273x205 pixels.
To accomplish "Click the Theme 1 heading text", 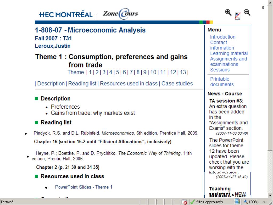I will (x=111, y=61).
